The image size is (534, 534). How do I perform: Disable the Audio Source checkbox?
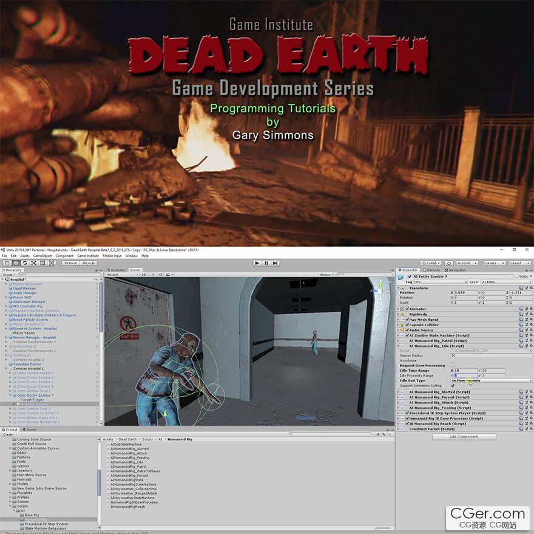pyautogui.click(x=407, y=330)
